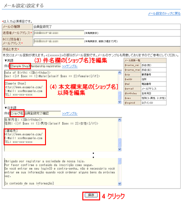
Task: Click the Japanese textarea scrollbar thumb
Action: tap(120, 143)
